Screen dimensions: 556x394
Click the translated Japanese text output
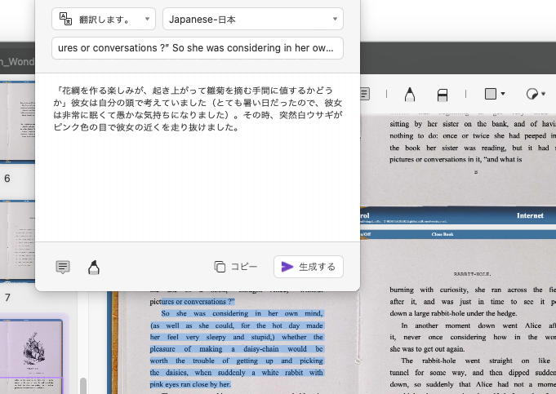(198, 108)
